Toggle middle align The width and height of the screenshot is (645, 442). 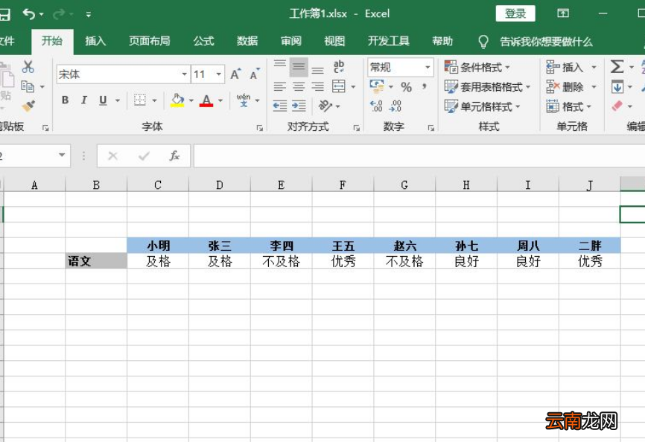pos(299,66)
